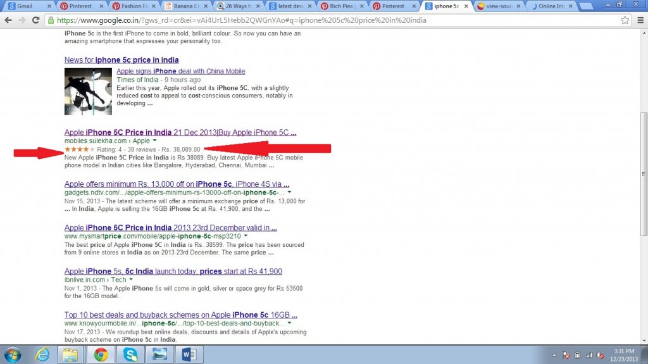The width and height of the screenshot is (648, 364).
Task: Click the battery tray icon
Action: 578,355
